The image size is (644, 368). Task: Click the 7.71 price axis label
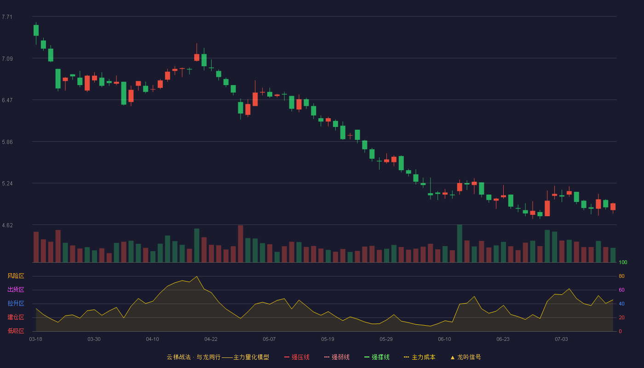click(x=7, y=17)
